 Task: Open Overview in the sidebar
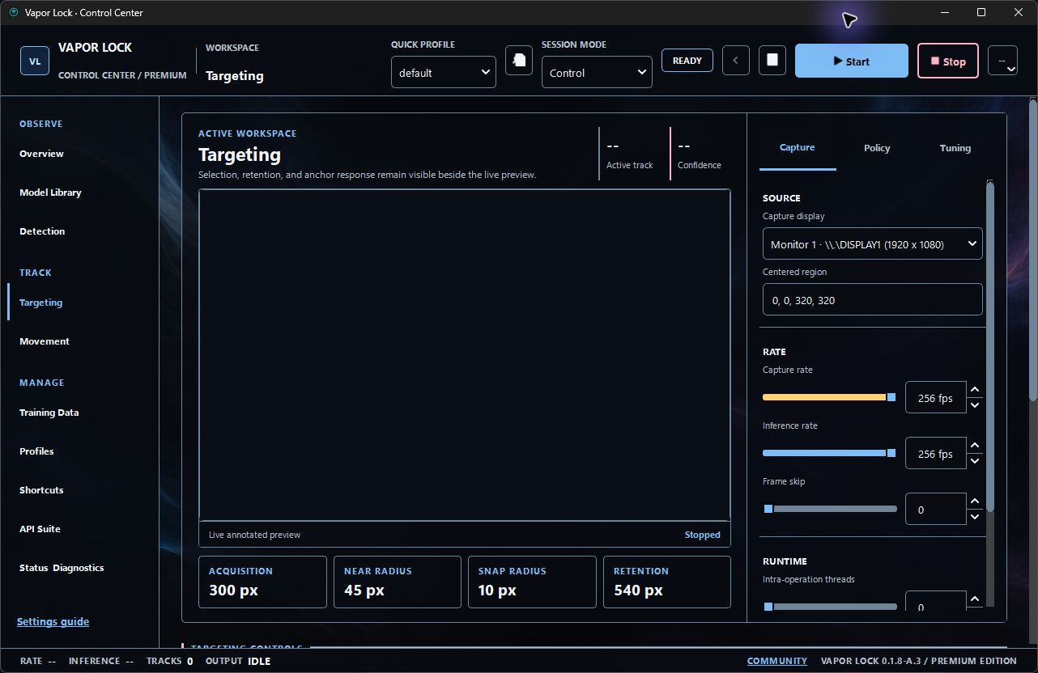click(41, 154)
